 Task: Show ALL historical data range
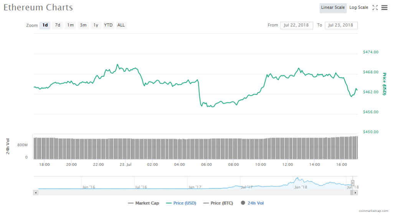(x=121, y=25)
